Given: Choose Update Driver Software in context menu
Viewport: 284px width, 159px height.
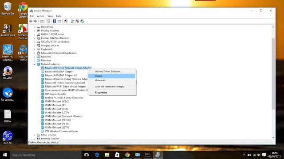Looking at the screenshot, I should (x=112, y=72).
